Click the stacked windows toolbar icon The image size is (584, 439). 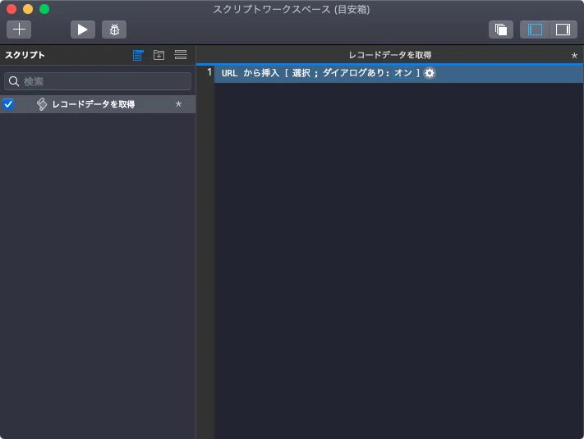(501, 30)
